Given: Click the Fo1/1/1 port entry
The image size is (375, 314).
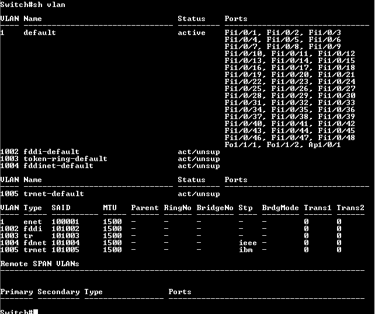Looking at the screenshot, I should [241, 145].
